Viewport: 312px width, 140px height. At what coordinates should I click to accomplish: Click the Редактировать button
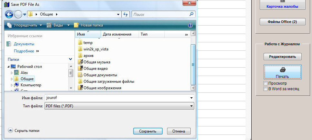coord(283,57)
